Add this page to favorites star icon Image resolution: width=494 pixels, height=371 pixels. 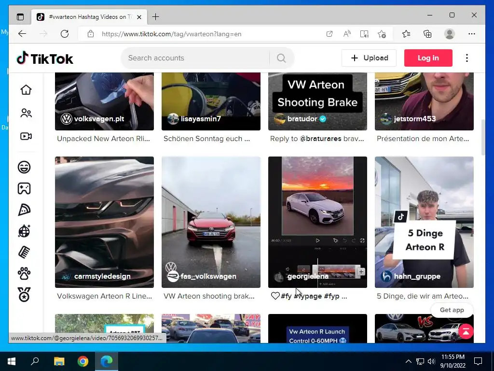(x=382, y=34)
